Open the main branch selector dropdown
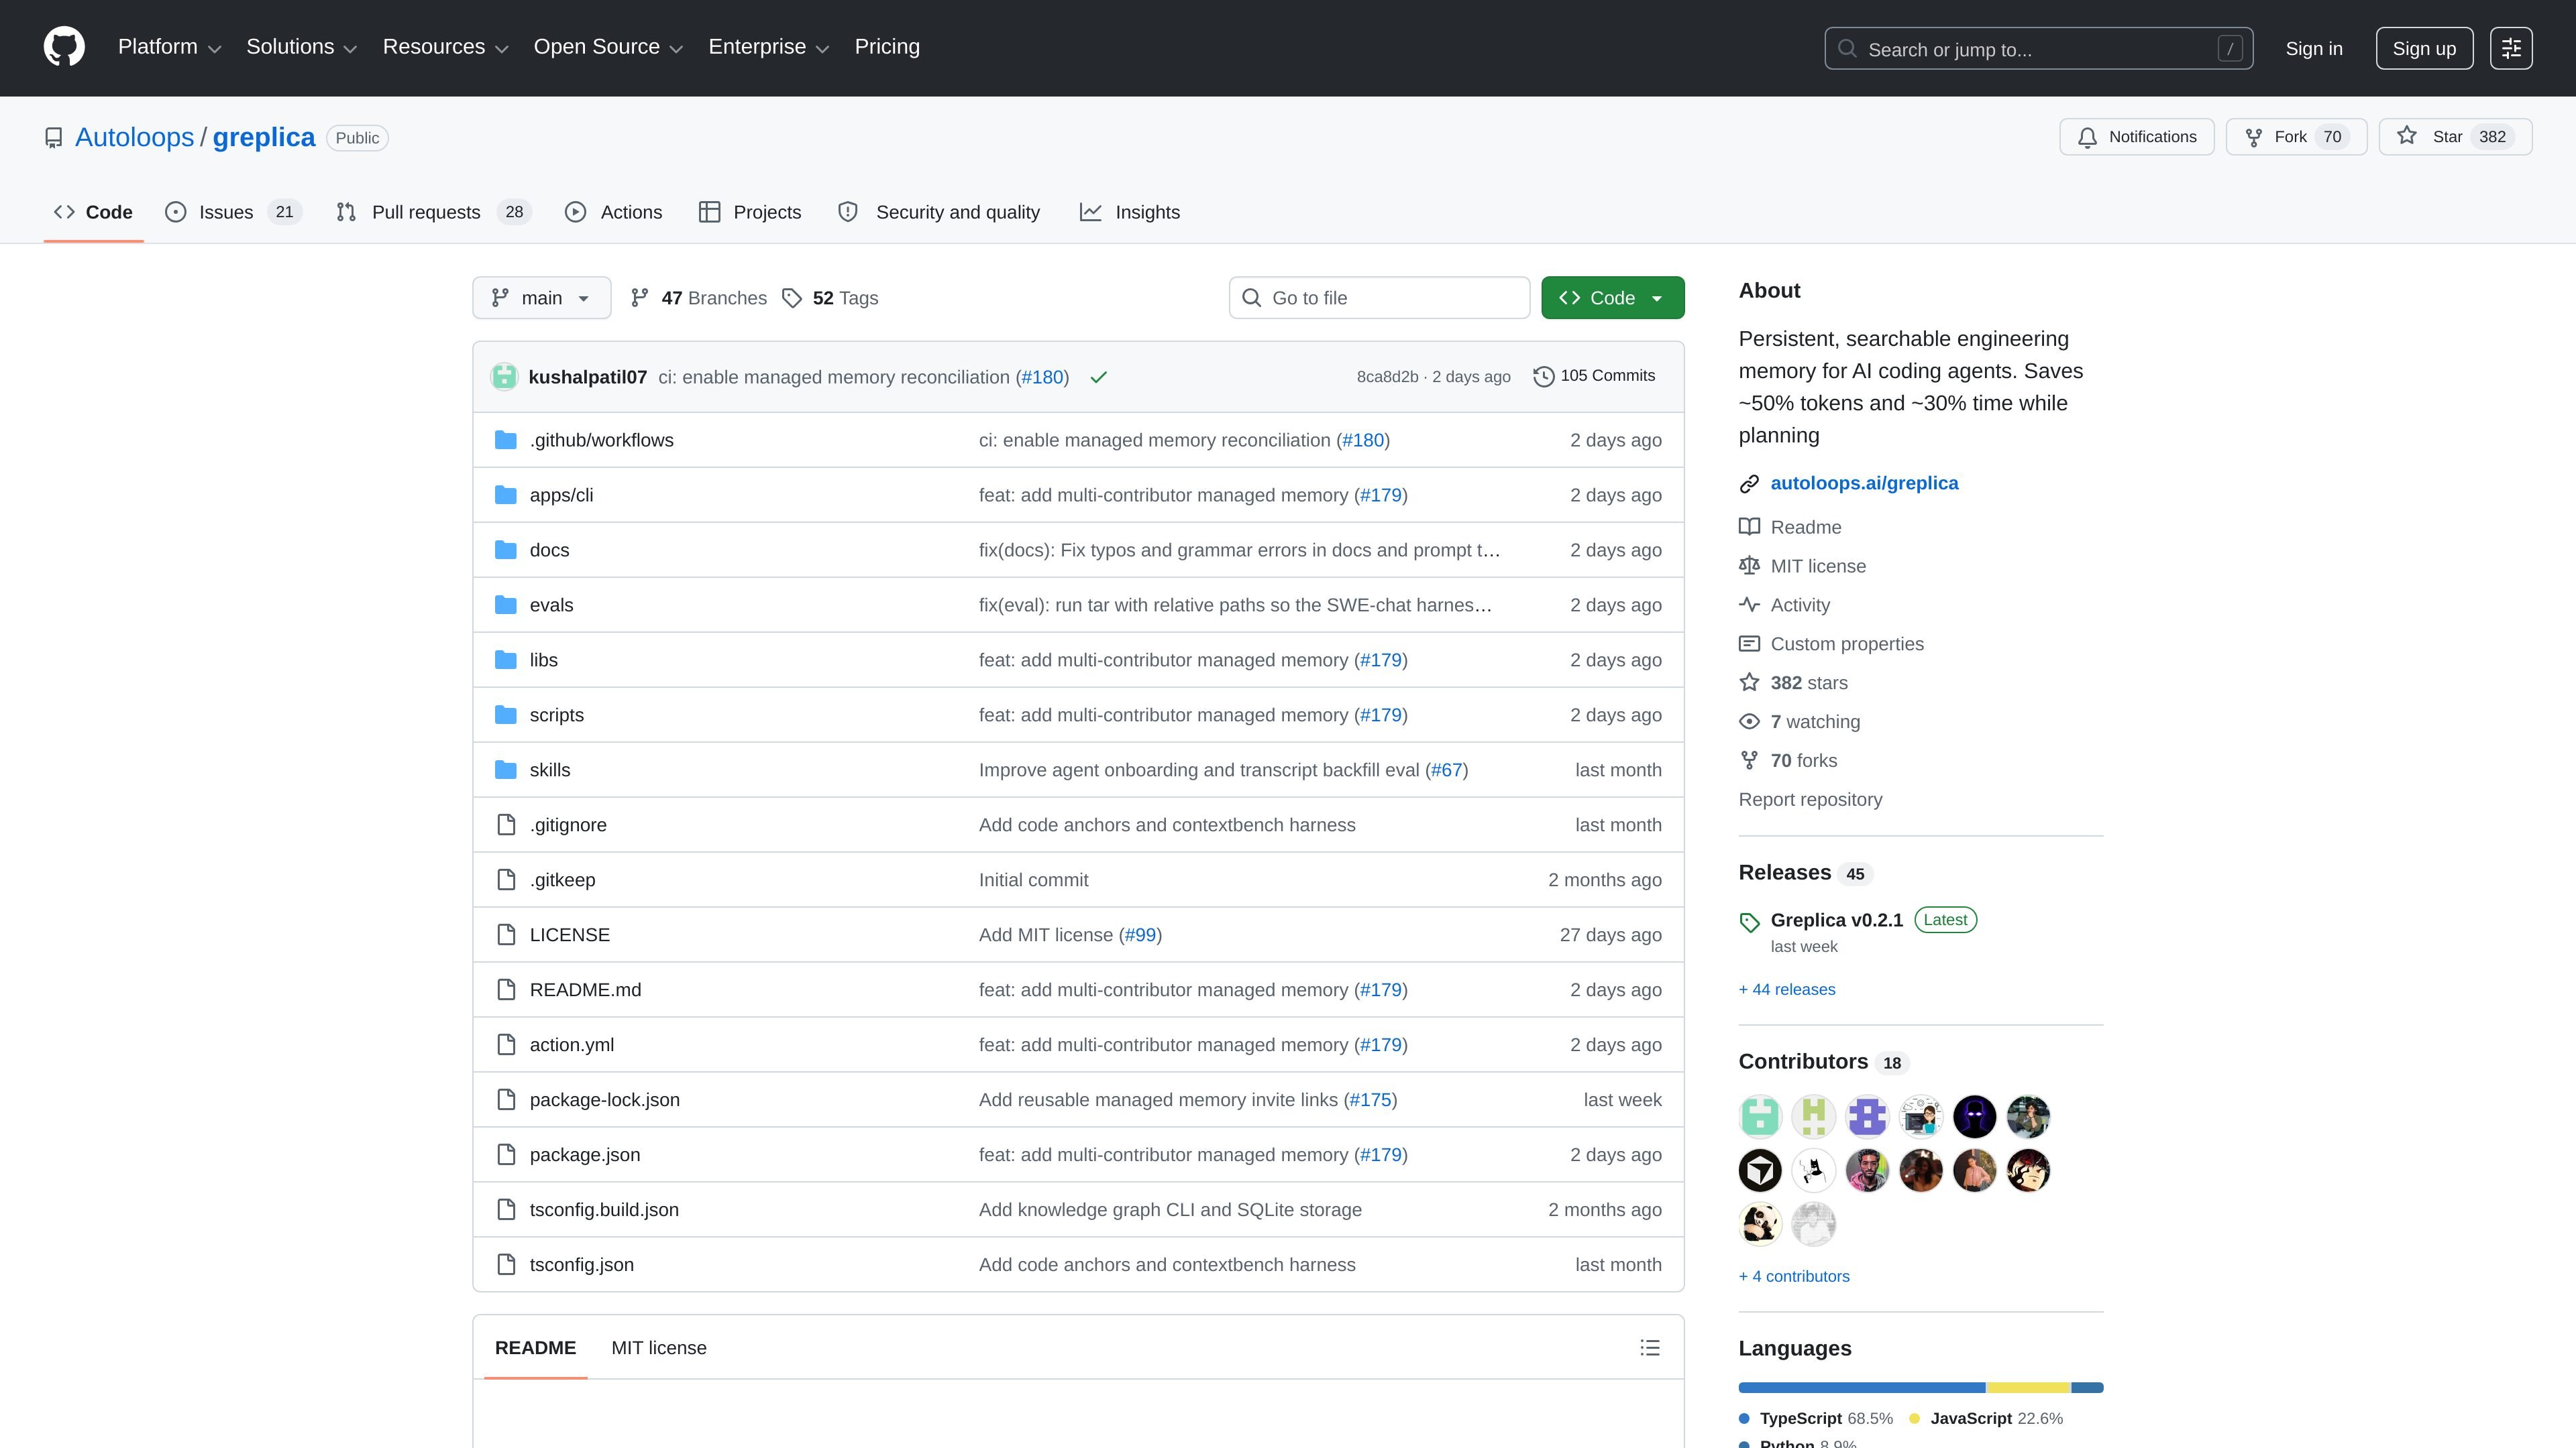Viewport: 2576px width, 1448px height. (x=541, y=298)
